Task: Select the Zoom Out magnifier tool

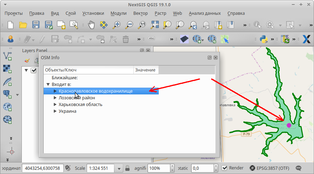Action: click(x=129, y=25)
